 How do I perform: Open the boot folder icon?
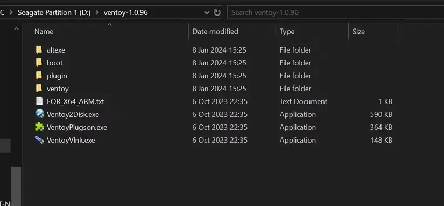click(39, 63)
